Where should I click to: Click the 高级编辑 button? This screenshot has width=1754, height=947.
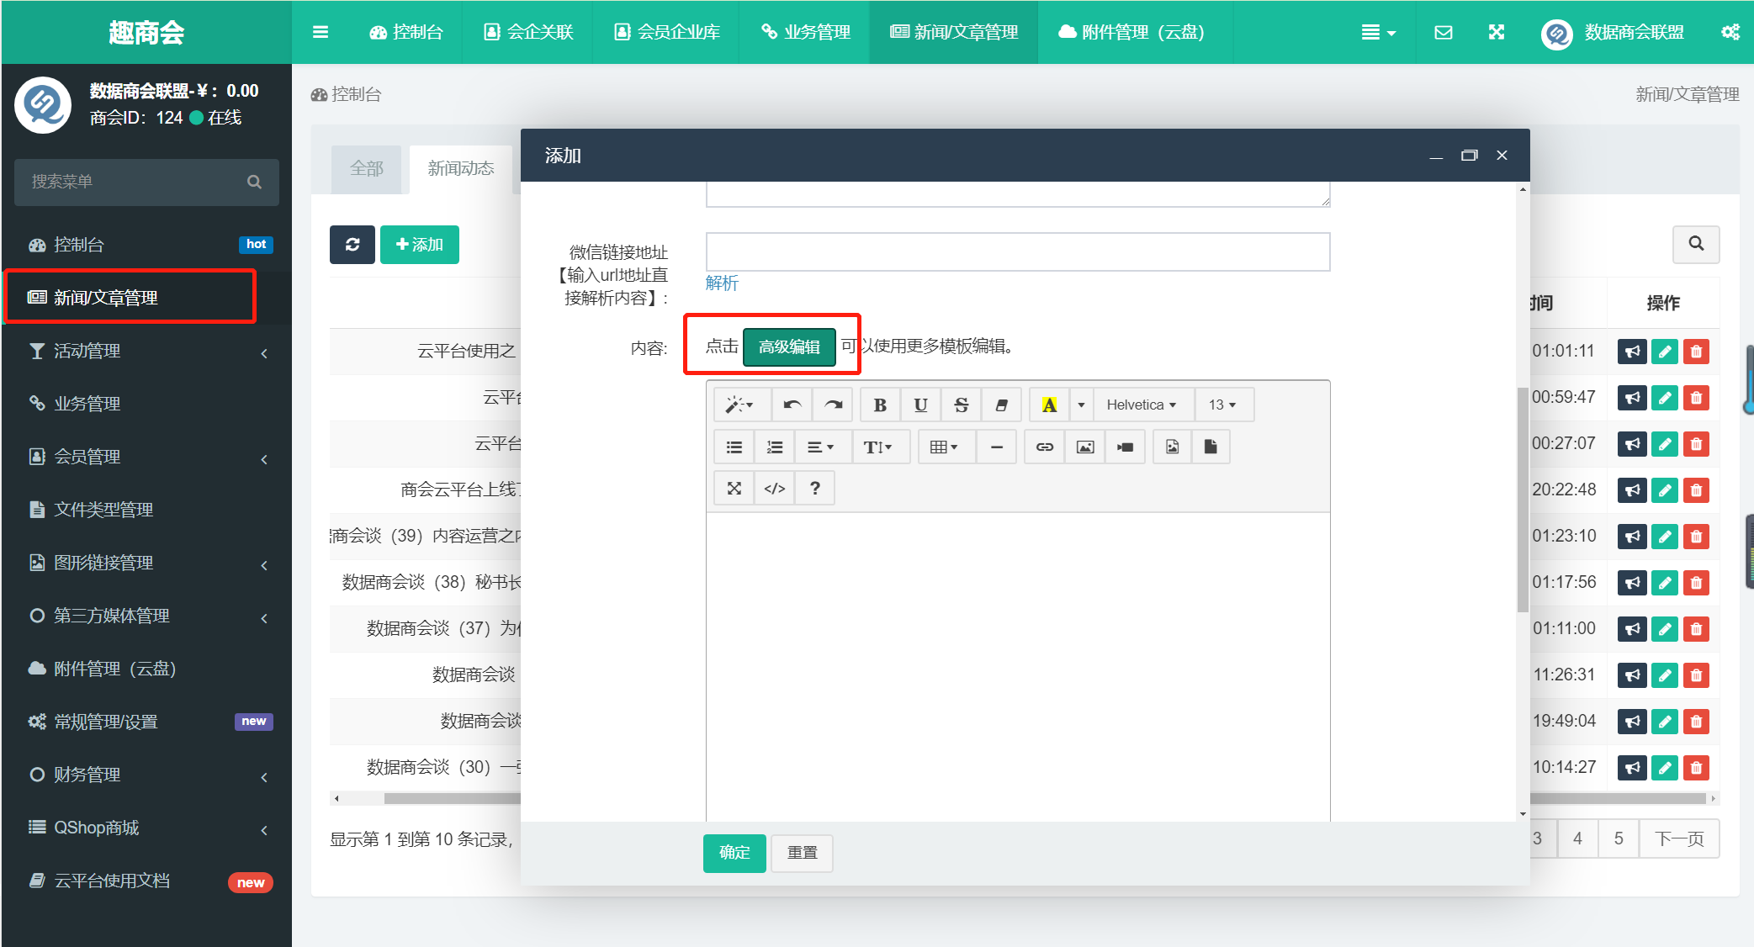coord(788,347)
